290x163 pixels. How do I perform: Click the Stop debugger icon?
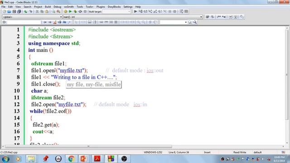(174, 11)
